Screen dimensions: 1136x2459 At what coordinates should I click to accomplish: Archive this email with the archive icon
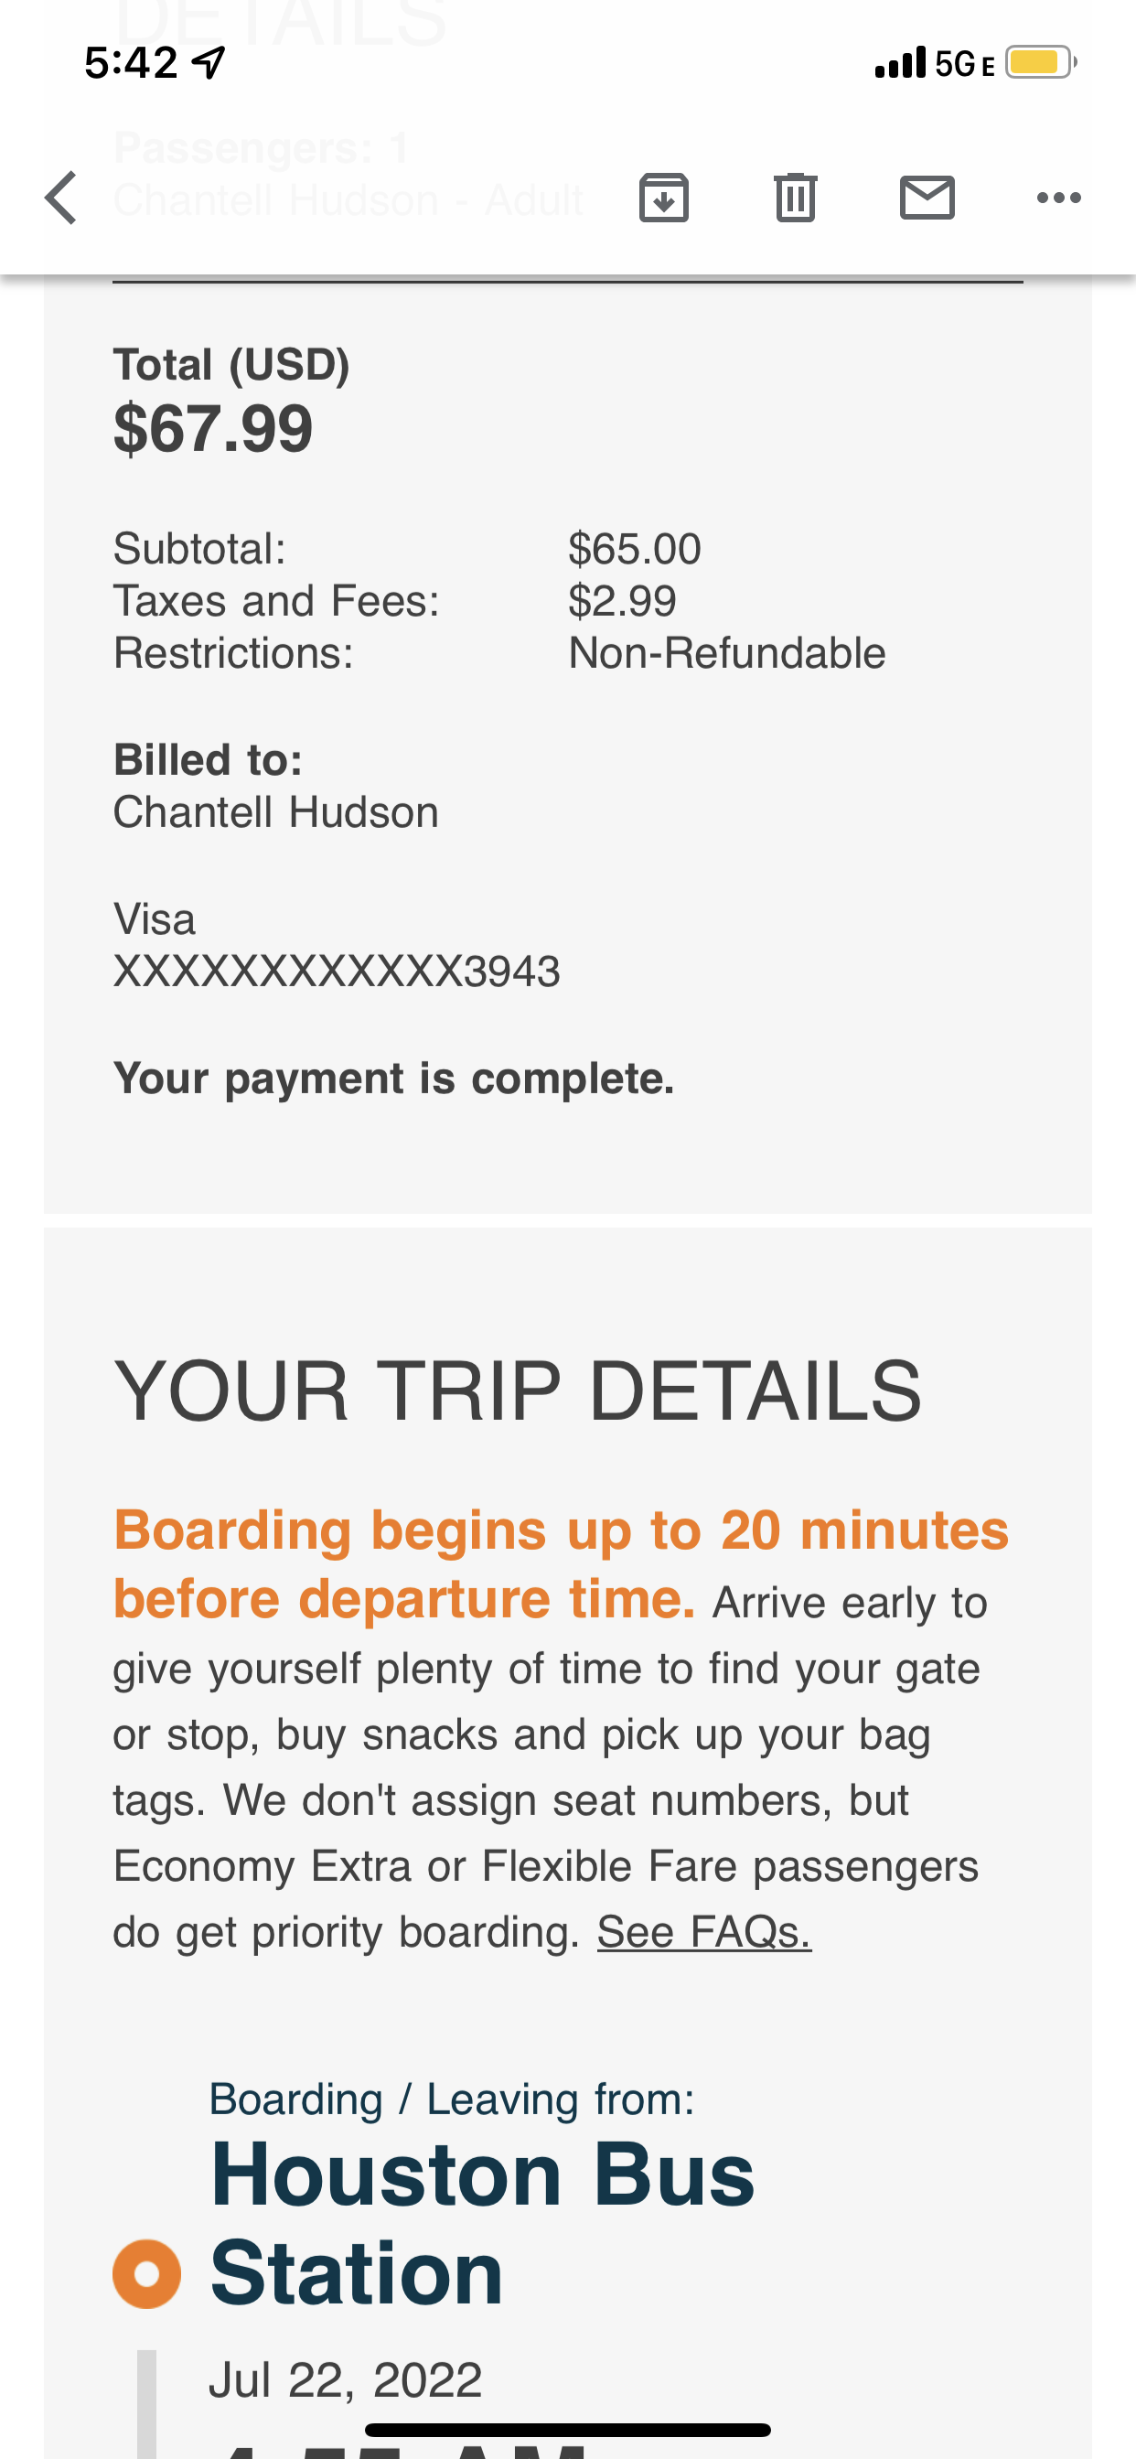663,198
